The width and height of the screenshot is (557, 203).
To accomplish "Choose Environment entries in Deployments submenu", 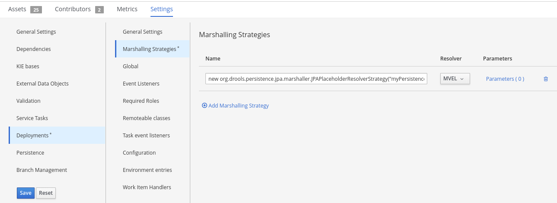I will point(147,170).
